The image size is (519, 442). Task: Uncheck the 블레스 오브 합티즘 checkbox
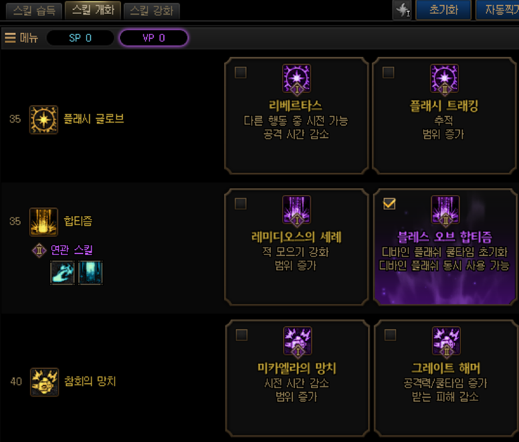point(389,203)
